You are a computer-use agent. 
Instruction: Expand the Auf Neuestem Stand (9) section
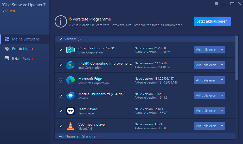145,136
